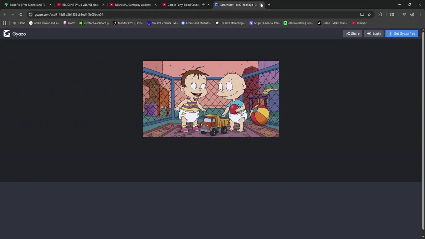Open the apps grid in bookmarks bar
Viewport: 425px width, 239px height.
(x=4, y=23)
